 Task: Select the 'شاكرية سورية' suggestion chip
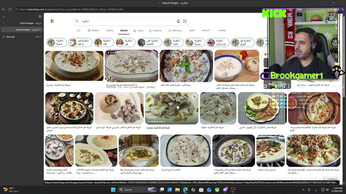[x=195, y=42]
